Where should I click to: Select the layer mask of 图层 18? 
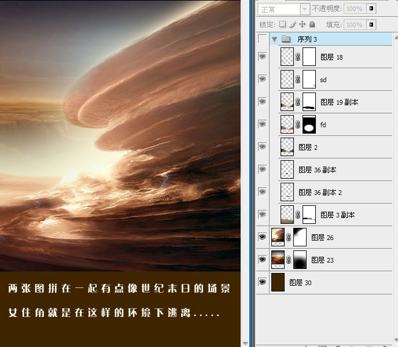309,57
